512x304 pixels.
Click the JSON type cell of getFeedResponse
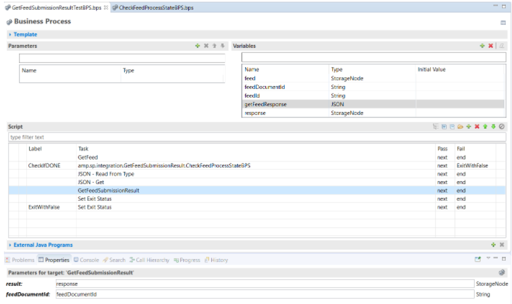click(x=337, y=104)
